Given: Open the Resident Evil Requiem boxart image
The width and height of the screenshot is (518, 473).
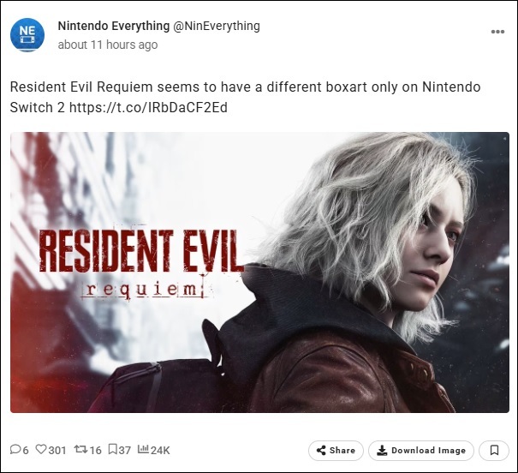Looking at the screenshot, I should pyautogui.click(x=259, y=272).
